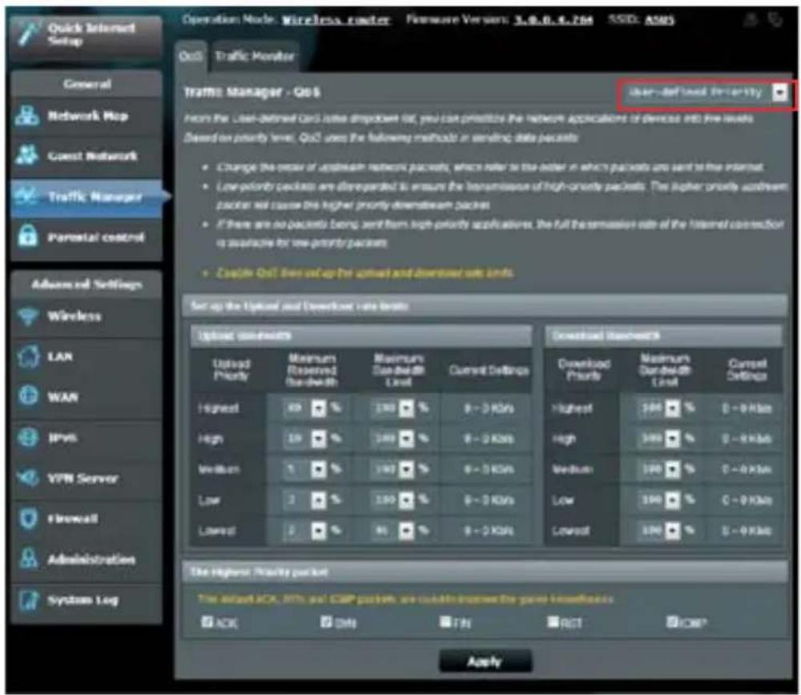Click the Apply button
This screenshot has height=695, width=801.
[485, 662]
